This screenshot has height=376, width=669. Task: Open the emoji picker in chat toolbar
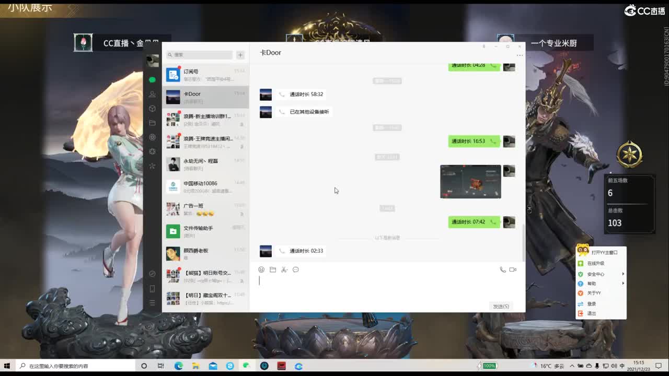tap(261, 269)
